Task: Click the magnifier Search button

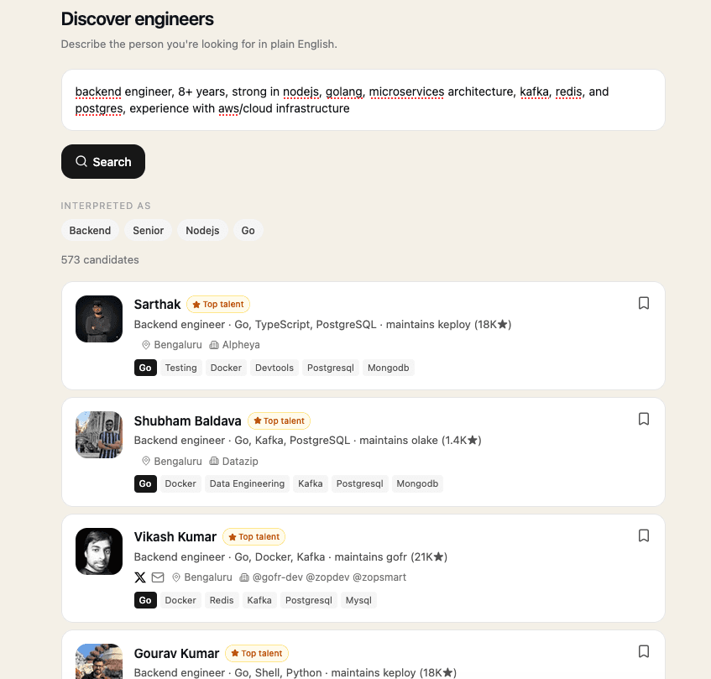Action: pyautogui.click(x=103, y=162)
